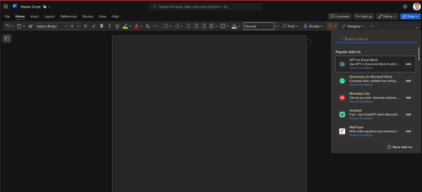Increase the font size
Viewport: 422px width, 192px height.
(x=85, y=26)
